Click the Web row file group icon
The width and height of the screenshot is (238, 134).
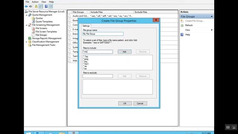coord(70,61)
